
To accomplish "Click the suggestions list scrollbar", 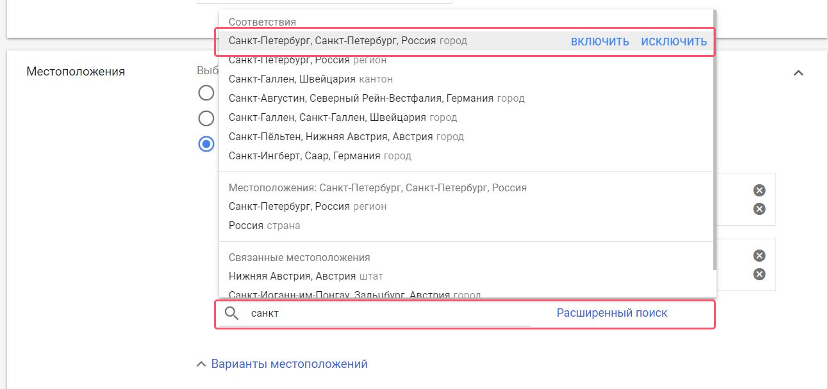I will point(715,141).
